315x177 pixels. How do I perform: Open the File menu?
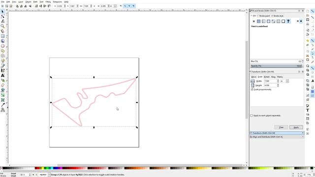tap(2, 2)
